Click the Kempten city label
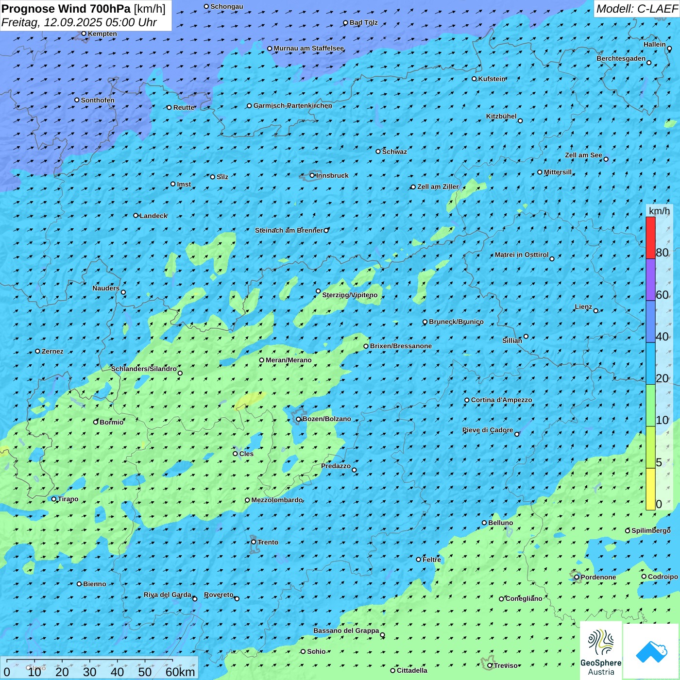This screenshot has width=680, height=680. tap(102, 34)
